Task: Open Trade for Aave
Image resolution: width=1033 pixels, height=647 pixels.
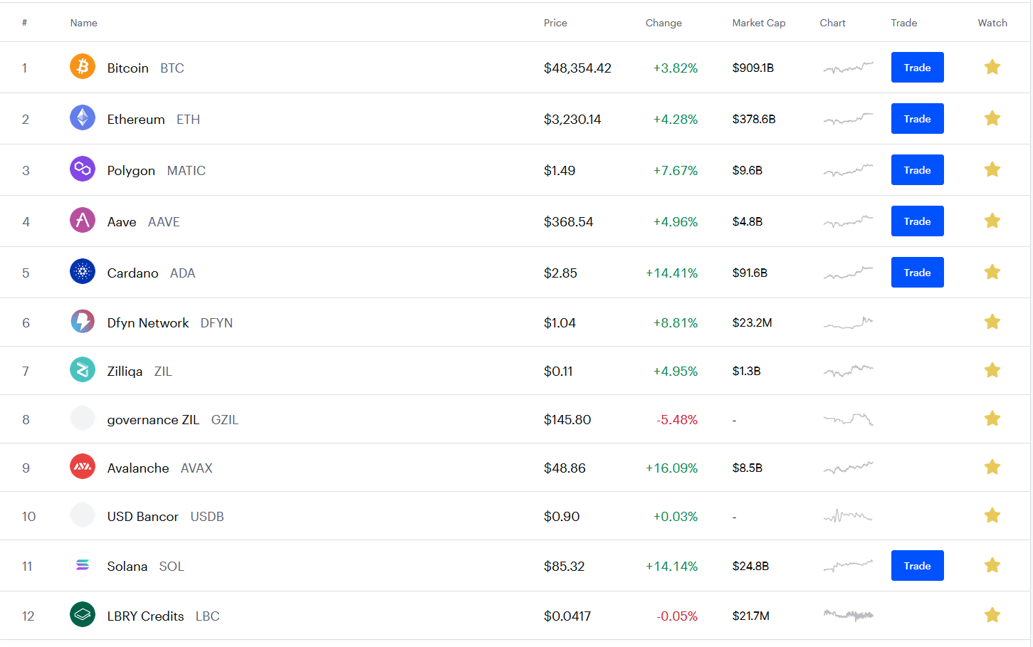Action: [x=918, y=221]
